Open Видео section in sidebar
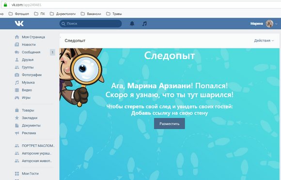The image size is (281, 180). pyautogui.click(x=27, y=90)
